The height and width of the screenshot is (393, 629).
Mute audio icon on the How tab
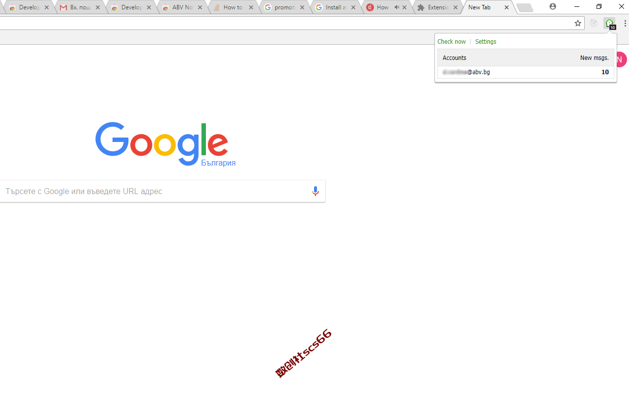click(397, 7)
